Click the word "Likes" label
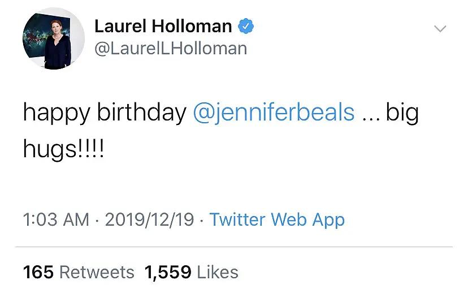This screenshot has height=289, width=468. [216, 272]
